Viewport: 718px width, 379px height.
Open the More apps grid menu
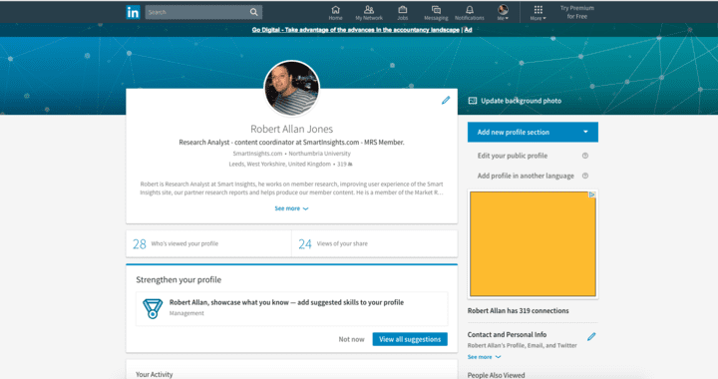pyautogui.click(x=538, y=13)
